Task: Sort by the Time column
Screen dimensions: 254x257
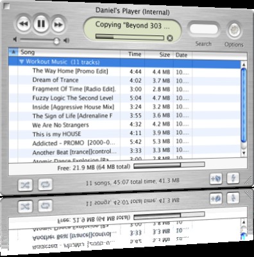Action: point(133,54)
